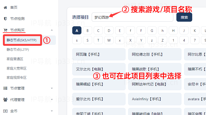
Task: Select lowercase z letter filter
Action: [152, 40]
